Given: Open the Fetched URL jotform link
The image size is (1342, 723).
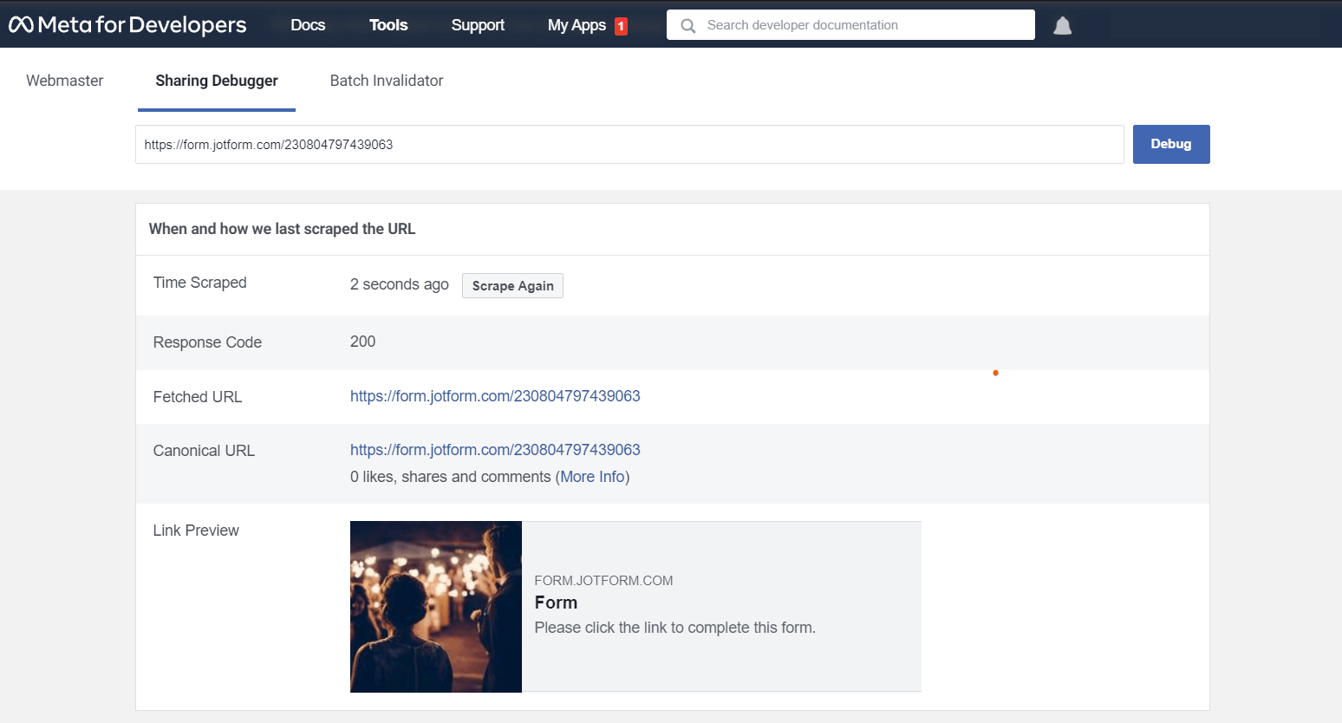Looking at the screenshot, I should (495, 396).
